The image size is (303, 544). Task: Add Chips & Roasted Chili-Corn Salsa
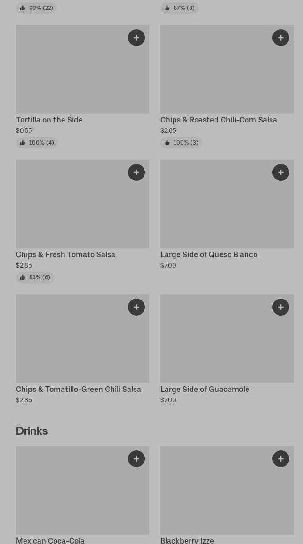281,38
